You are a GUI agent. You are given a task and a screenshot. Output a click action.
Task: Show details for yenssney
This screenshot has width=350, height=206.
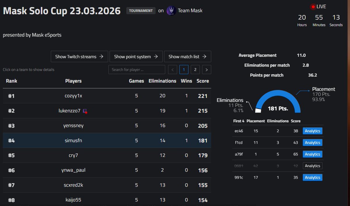coord(107,126)
